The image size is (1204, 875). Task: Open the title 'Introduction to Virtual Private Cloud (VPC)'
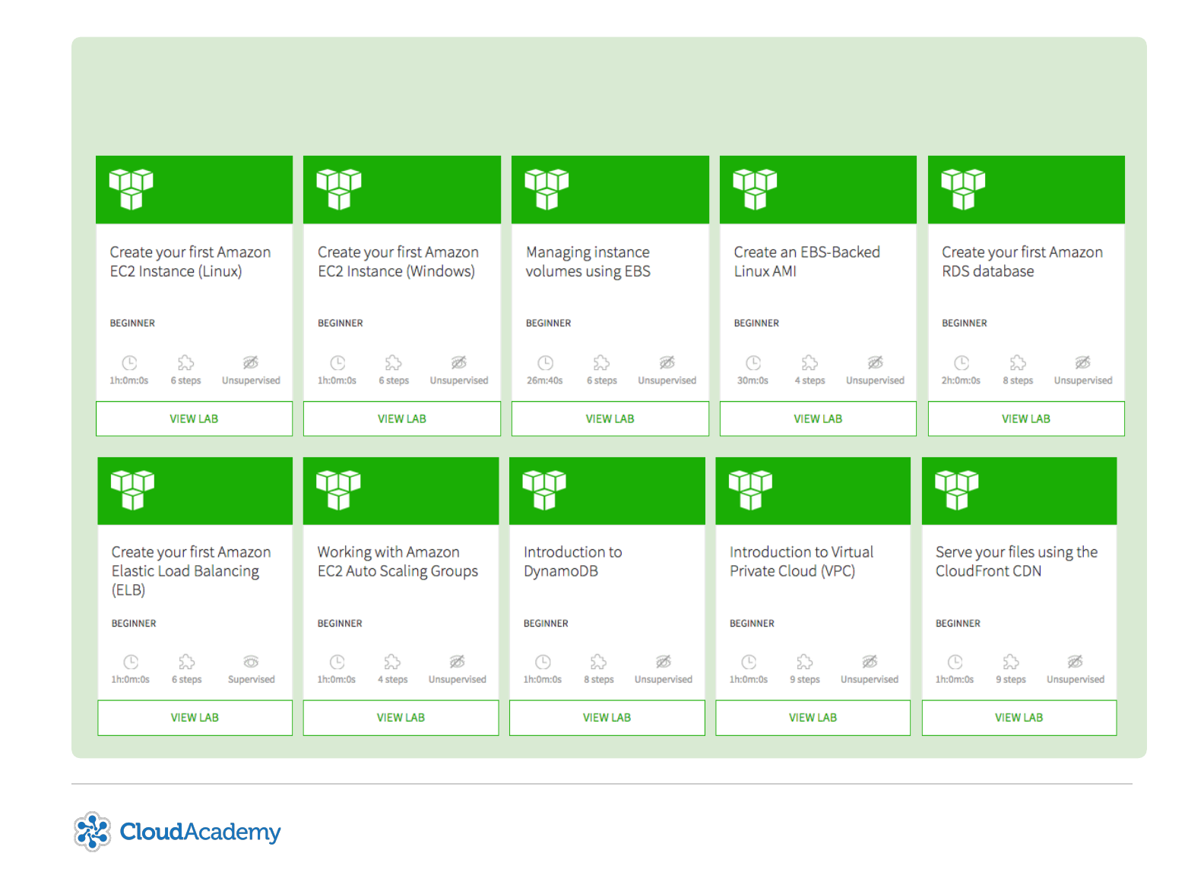coord(801,561)
